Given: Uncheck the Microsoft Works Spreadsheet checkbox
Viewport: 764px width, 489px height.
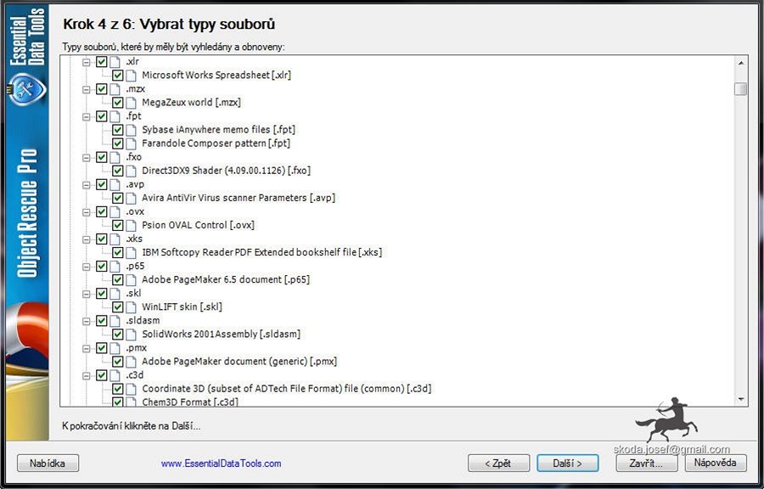Looking at the screenshot, I should click(118, 76).
